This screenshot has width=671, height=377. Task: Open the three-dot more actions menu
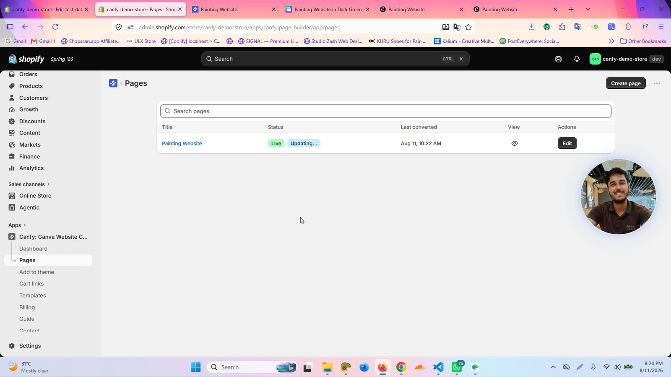click(x=657, y=83)
